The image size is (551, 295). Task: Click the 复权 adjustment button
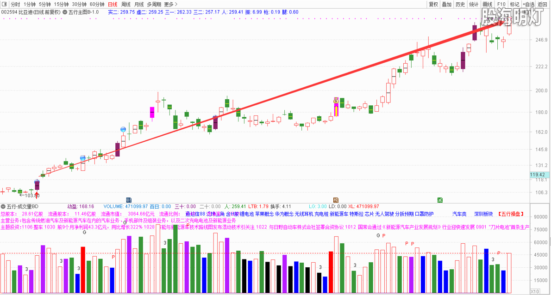(x=433, y=4)
